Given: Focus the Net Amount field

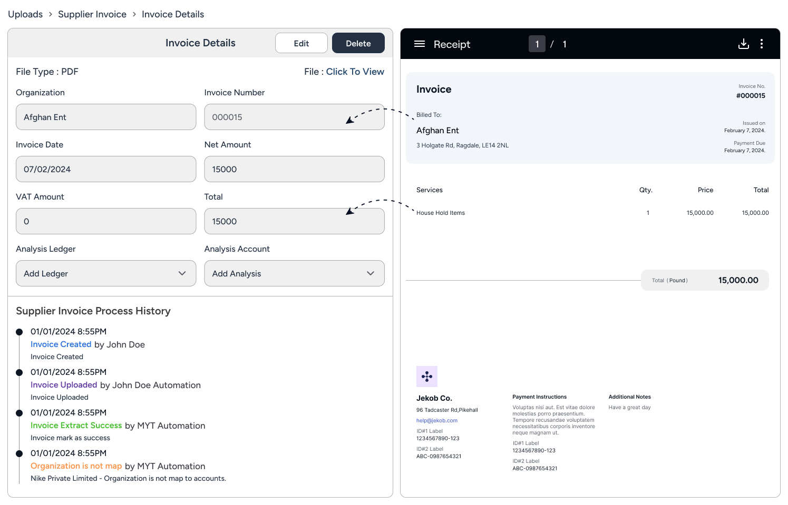Looking at the screenshot, I should (x=294, y=169).
